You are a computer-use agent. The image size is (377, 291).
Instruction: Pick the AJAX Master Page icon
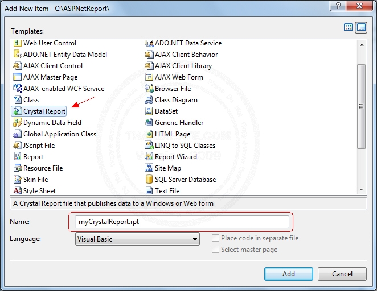coord(17,77)
